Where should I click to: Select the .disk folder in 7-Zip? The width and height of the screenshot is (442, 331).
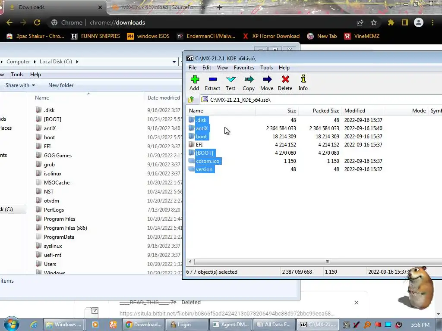[x=201, y=120]
